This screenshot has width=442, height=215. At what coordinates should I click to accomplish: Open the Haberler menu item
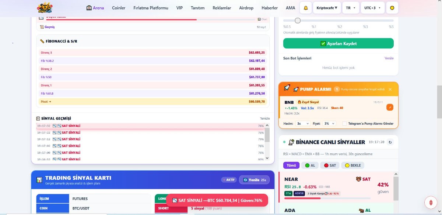[270, 8]
